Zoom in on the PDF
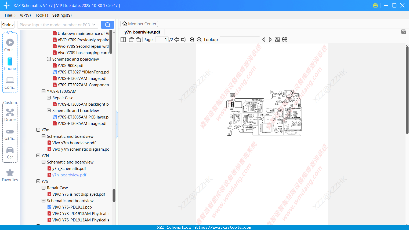 click(192, 40)
